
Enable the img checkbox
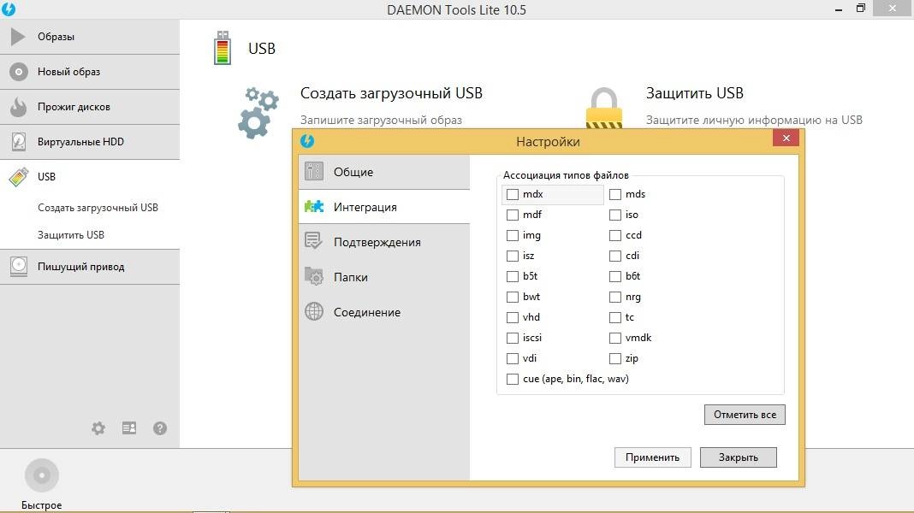(513, 235)
